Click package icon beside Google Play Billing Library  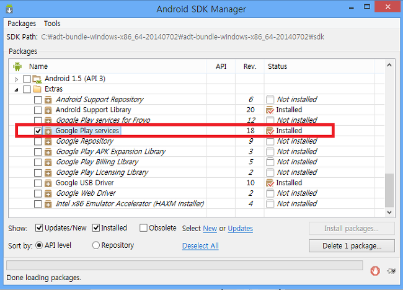point(48,162)
